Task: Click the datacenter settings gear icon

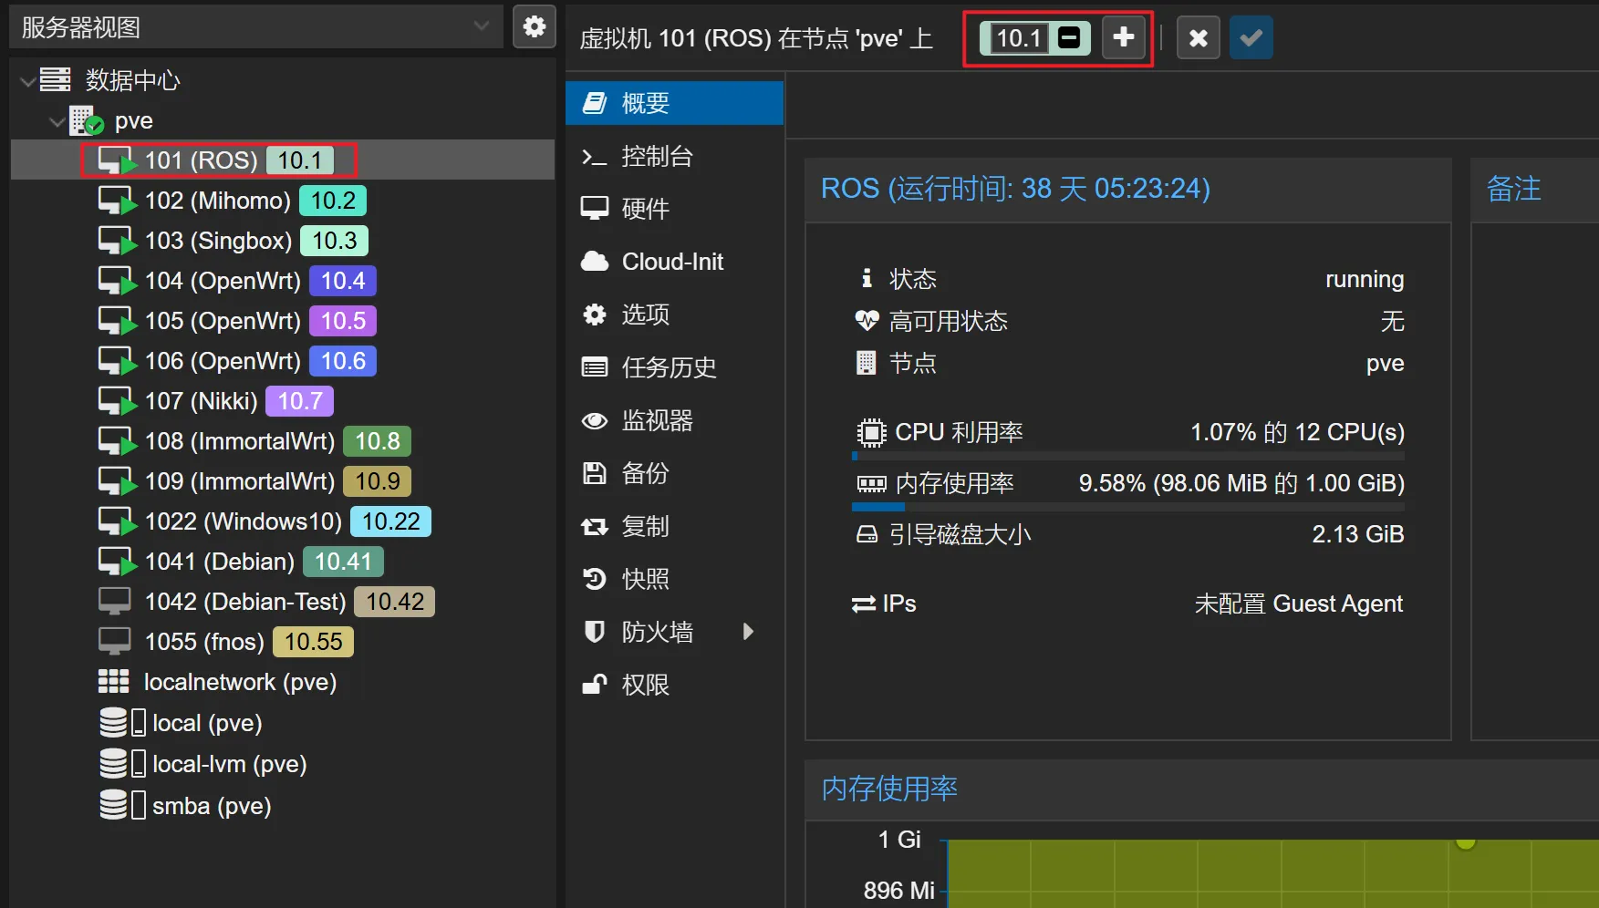Action: [x=534, y=26]
